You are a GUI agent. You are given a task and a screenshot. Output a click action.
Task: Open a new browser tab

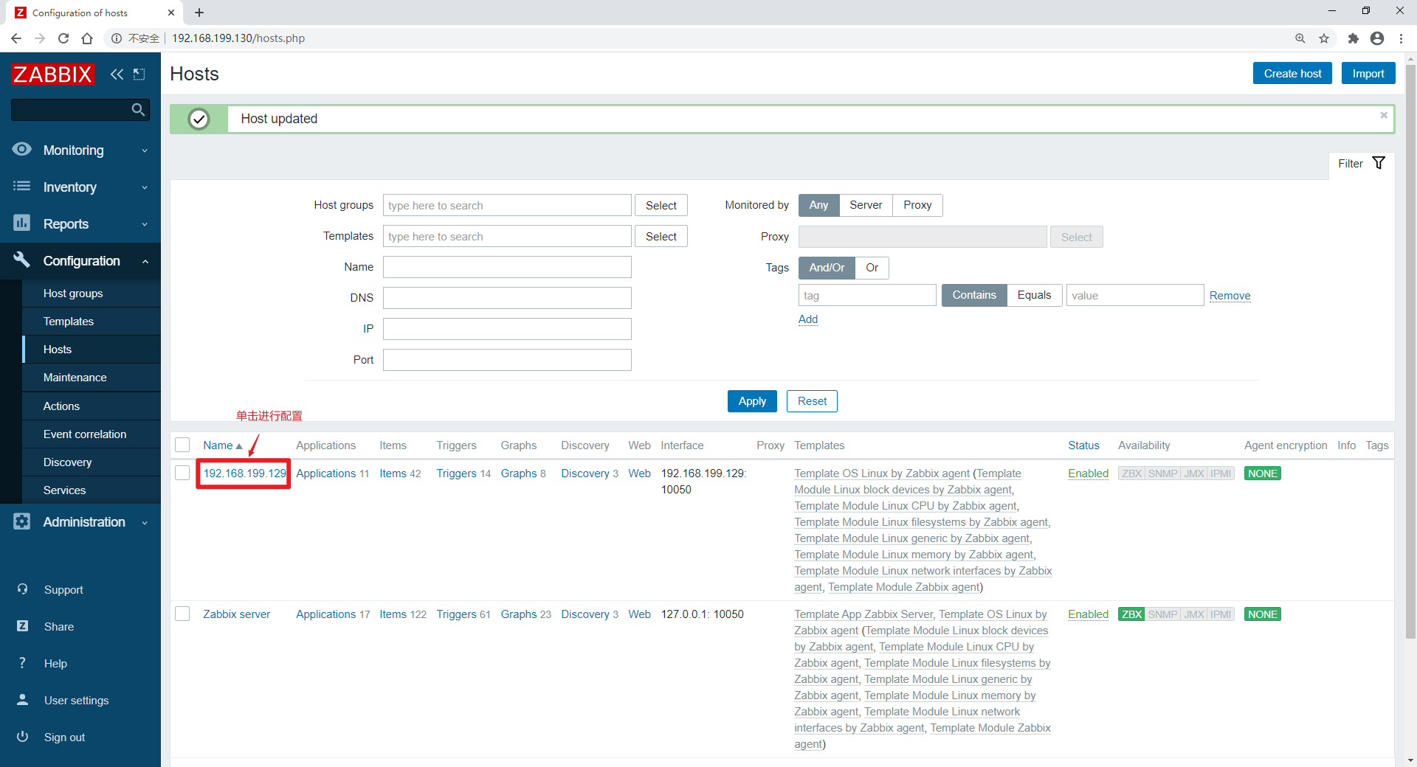(199, 13)
